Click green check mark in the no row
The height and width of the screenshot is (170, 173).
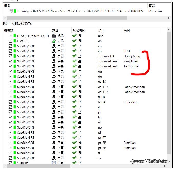pos(74,127)
